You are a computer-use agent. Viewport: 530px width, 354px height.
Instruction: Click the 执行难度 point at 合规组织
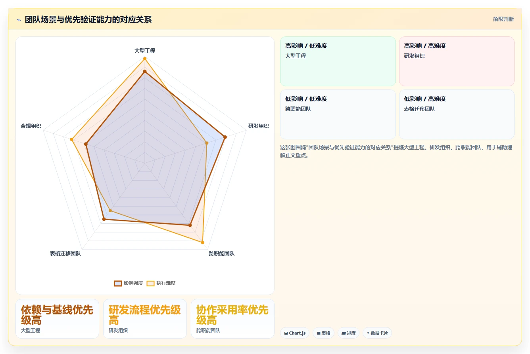pyautogui.click(x=71, y=139)
